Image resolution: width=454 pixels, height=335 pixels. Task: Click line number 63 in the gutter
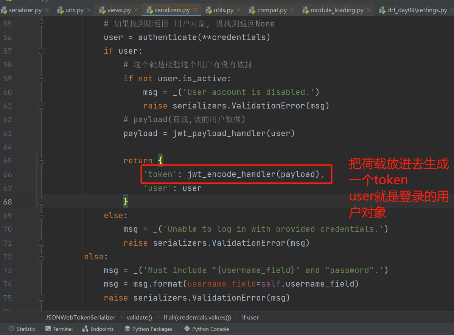pos(8,133)
